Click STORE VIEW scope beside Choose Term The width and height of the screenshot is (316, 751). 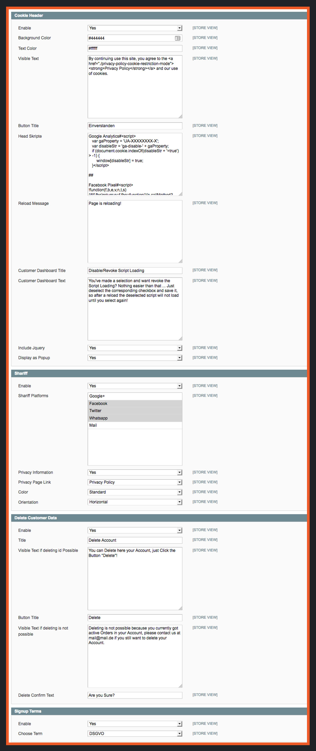coord(205,733)
